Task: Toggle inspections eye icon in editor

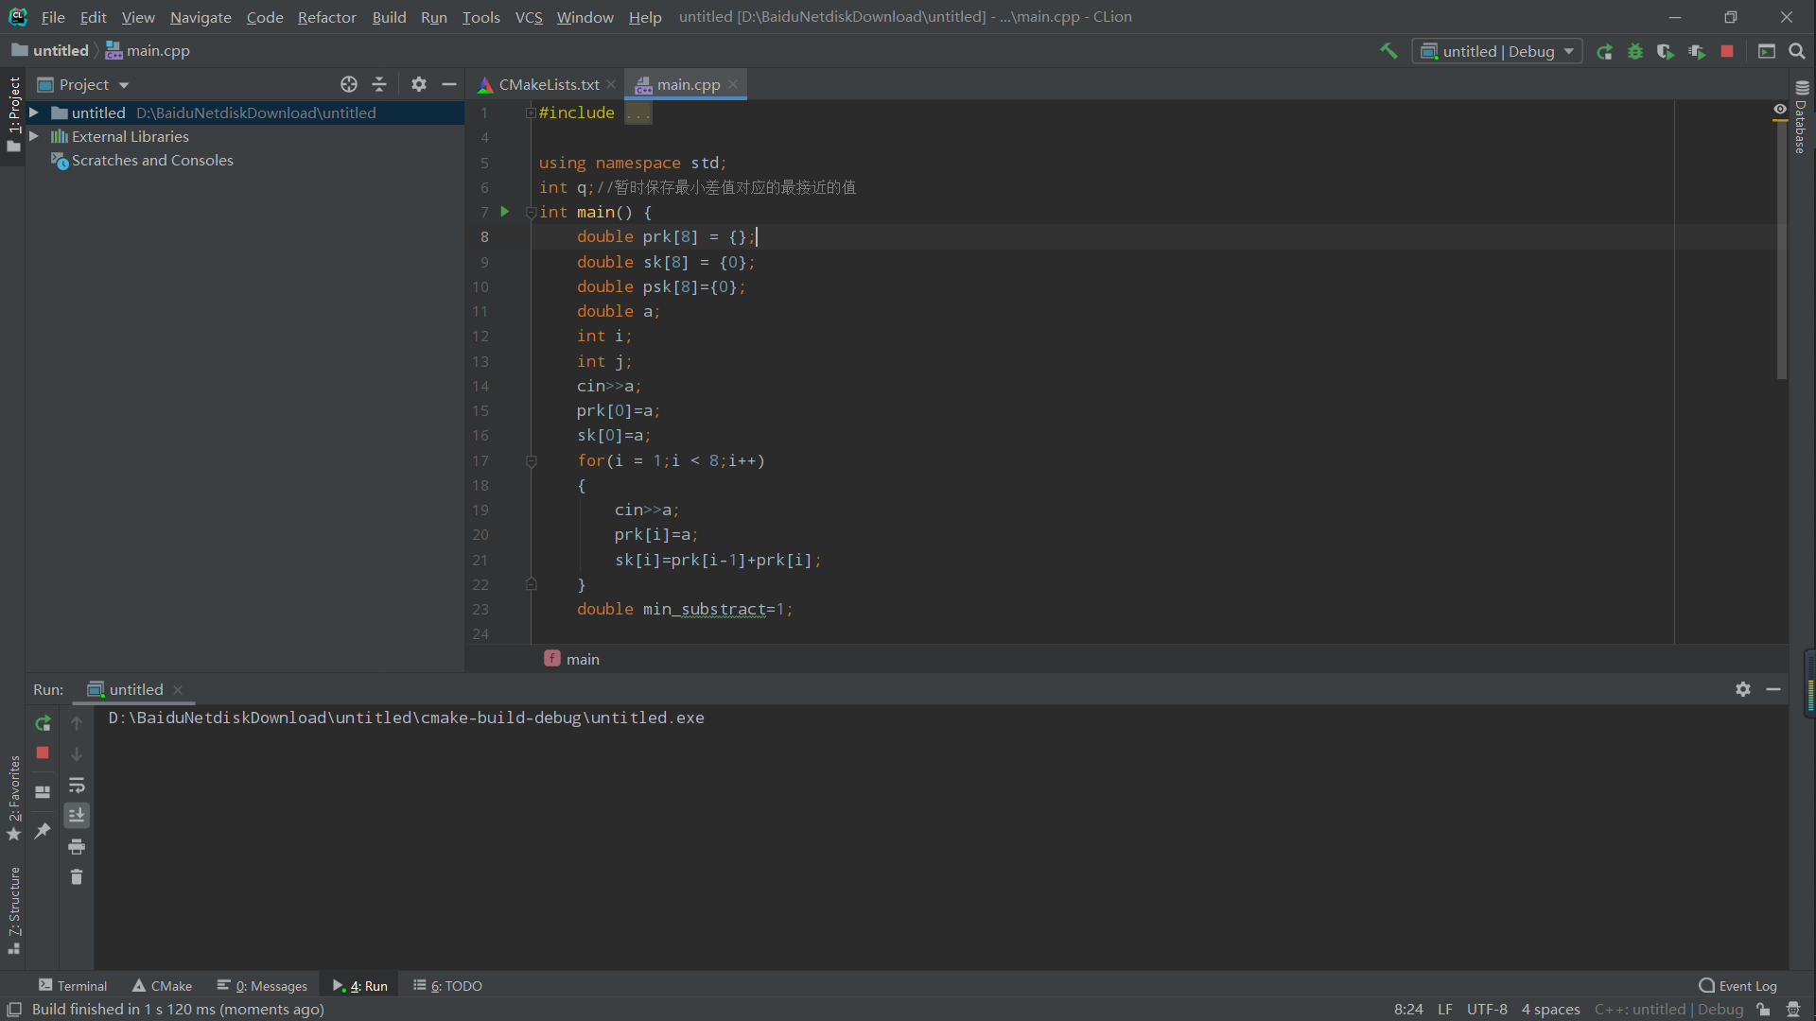Action: (x=1780, y=110)
